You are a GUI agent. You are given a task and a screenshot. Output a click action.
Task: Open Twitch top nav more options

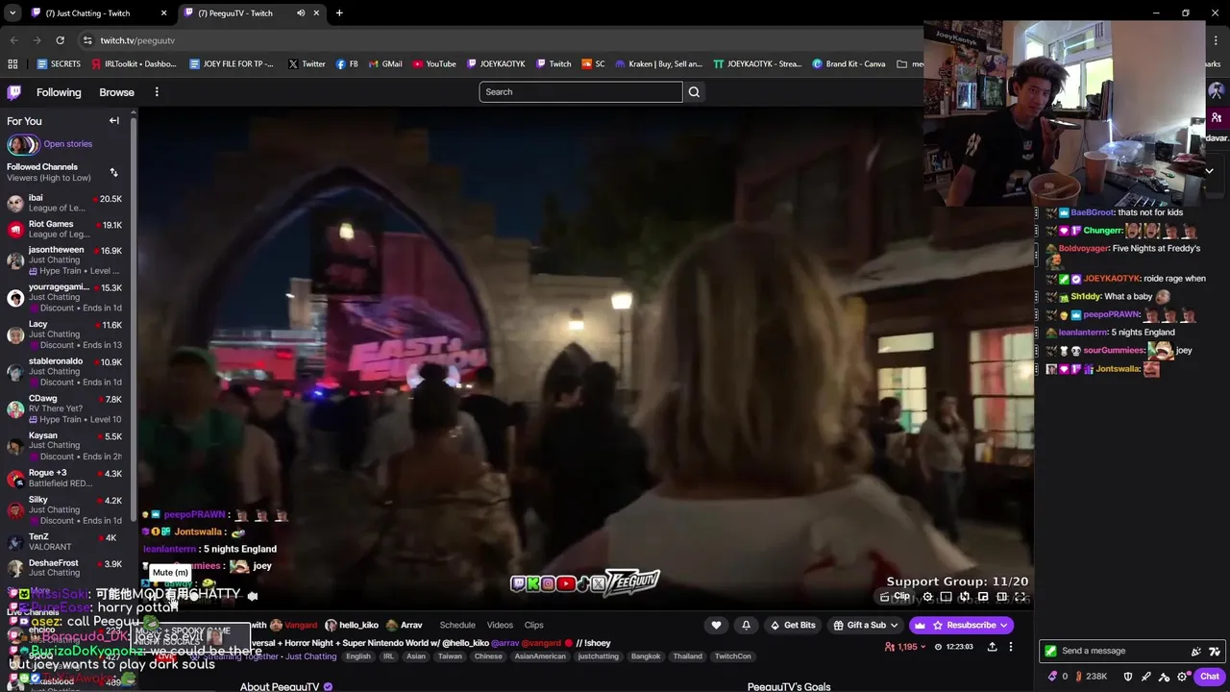(x=157, y=92)
